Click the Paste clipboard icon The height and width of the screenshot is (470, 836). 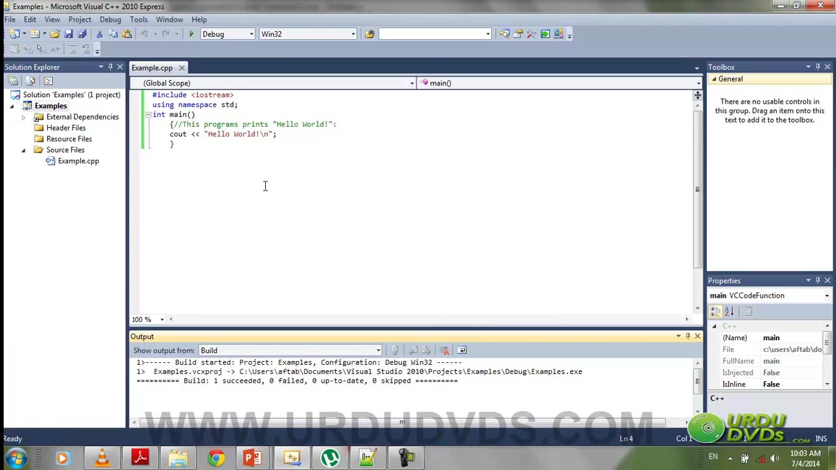pos(126,34)
